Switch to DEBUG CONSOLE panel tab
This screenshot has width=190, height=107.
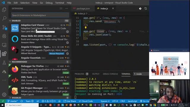[110, 74]
